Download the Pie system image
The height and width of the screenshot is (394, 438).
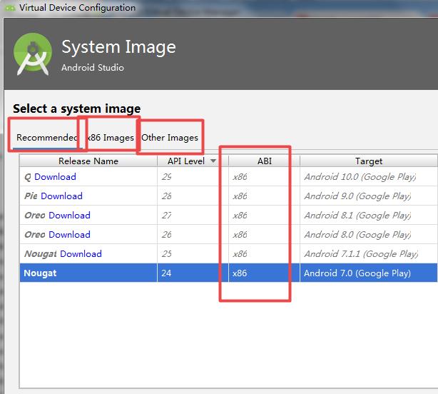point(61,196)
